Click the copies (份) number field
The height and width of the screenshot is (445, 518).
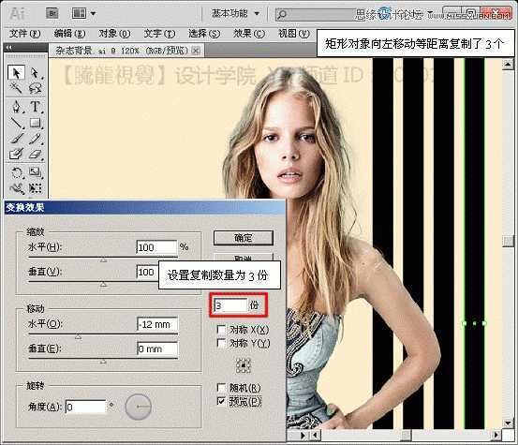[230, 305]
